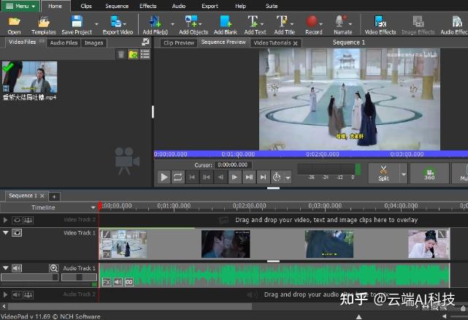Screen dimensions: 468x320
Task: Close the Video Tutorials tab
Action: click(x=296, y=43)
